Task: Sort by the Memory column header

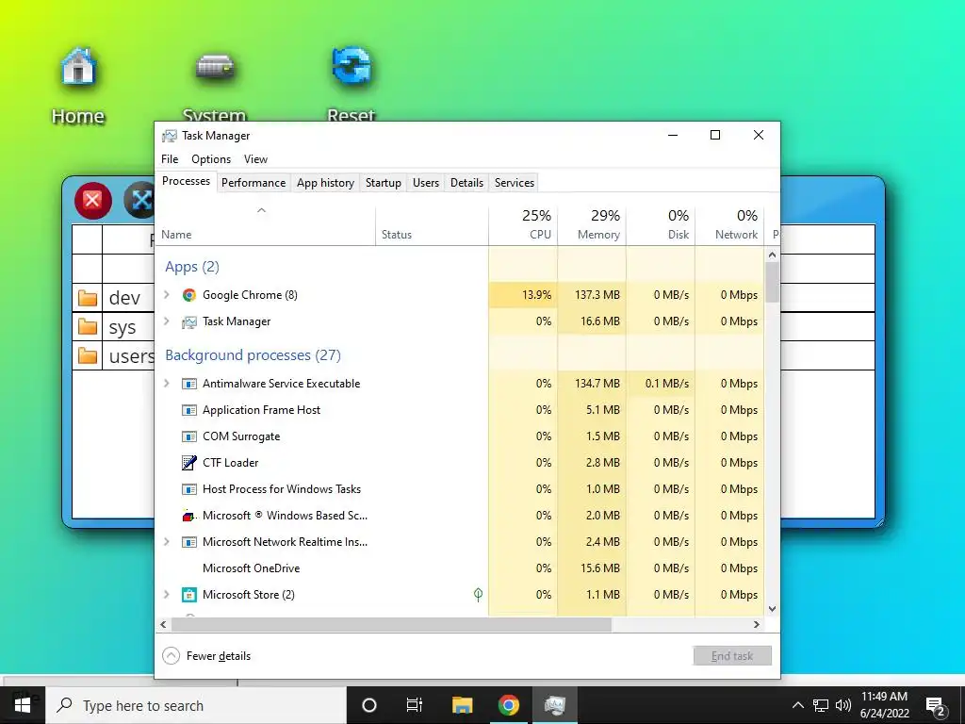Action: coord(592,225)
